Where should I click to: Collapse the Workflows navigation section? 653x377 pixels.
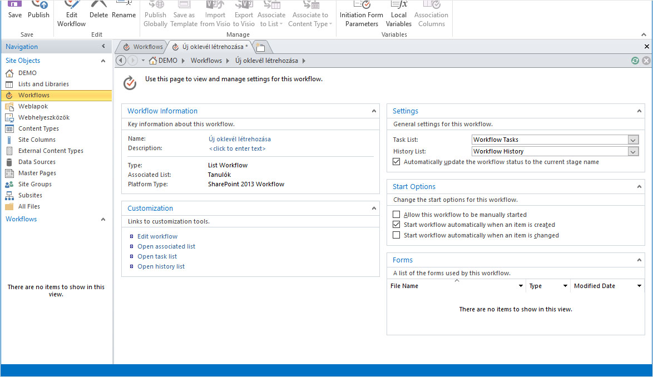pyautogui.click(x=103, y=219)
